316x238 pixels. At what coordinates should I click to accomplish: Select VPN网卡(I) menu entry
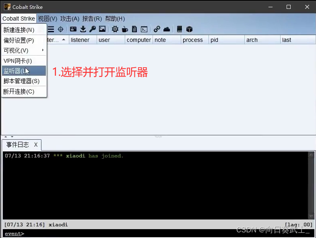[x=24, y=61]
